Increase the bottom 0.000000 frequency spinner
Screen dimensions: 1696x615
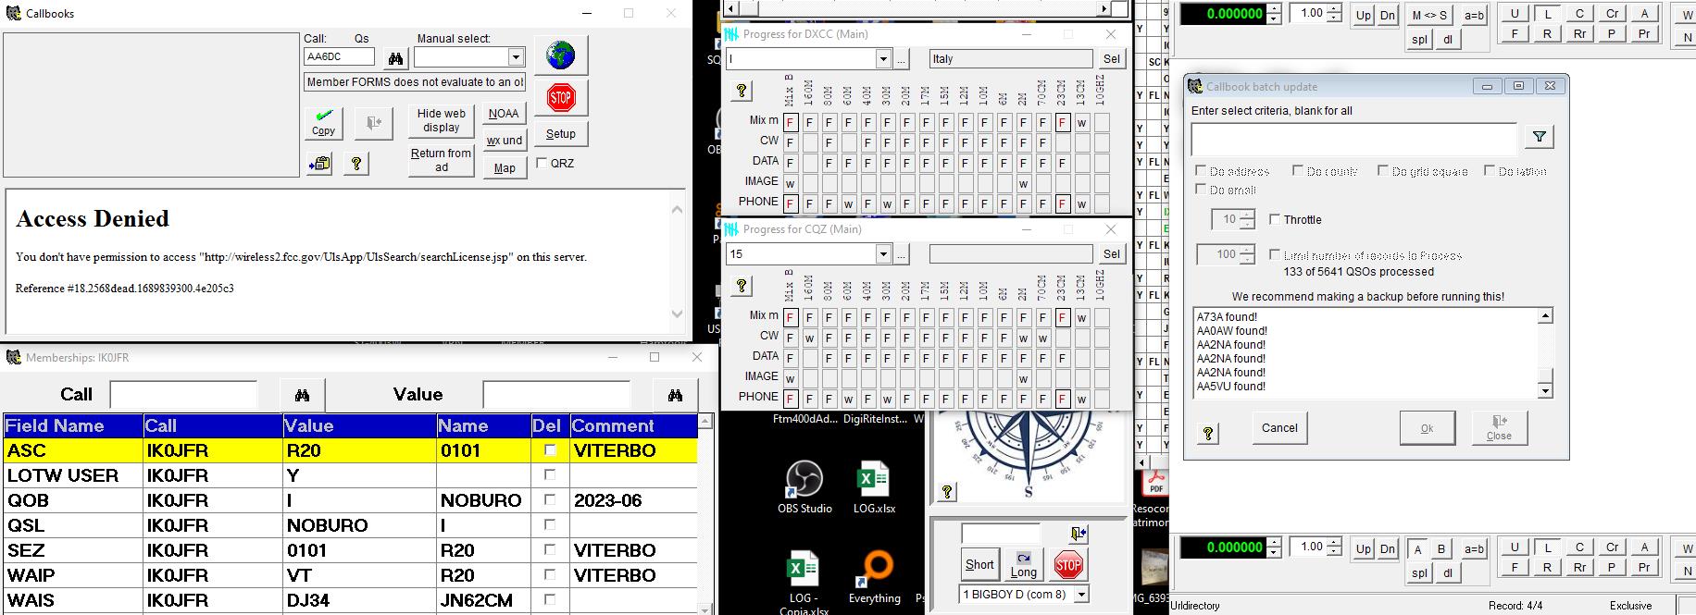tap(1274, 543)
